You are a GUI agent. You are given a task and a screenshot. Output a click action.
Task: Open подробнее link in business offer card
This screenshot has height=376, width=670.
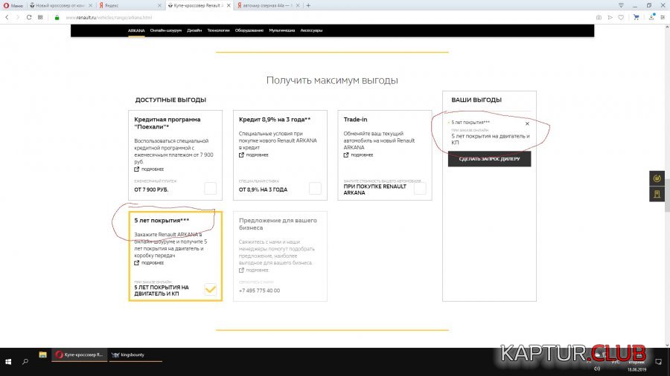click(254, 270)
